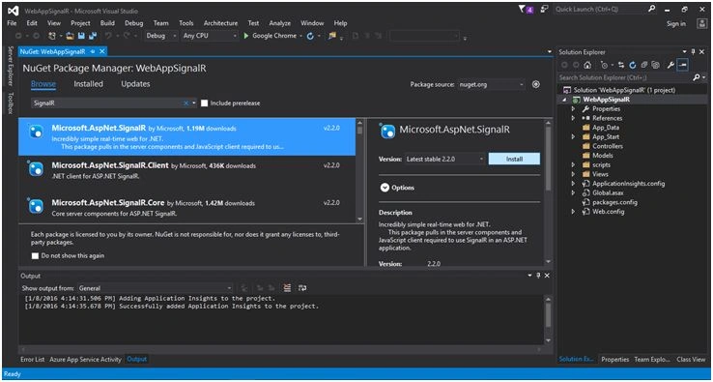Click the Collapse All icon in Solution Explorer
The height and width of the screenshot is (382, 713).
point(643,65)
